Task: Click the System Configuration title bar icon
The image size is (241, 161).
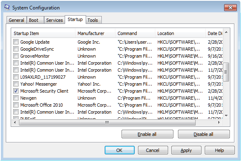Action: tap(7, 7)
